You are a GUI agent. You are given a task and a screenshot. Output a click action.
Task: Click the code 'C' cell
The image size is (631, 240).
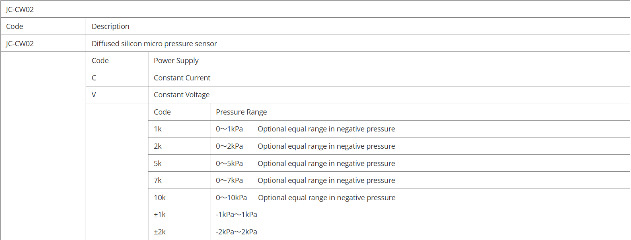pyautogui.click(x=117, y=78)
